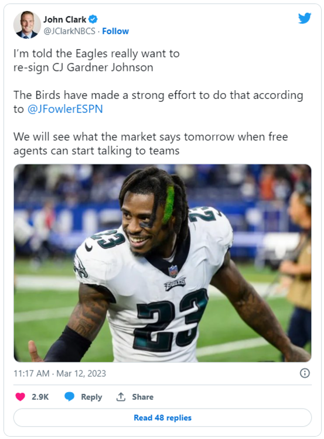Viewport: 324px width, 439px height.
Task: Open the 11:17 AM Mar 12, 2023 timestamp
Action: 60,373
